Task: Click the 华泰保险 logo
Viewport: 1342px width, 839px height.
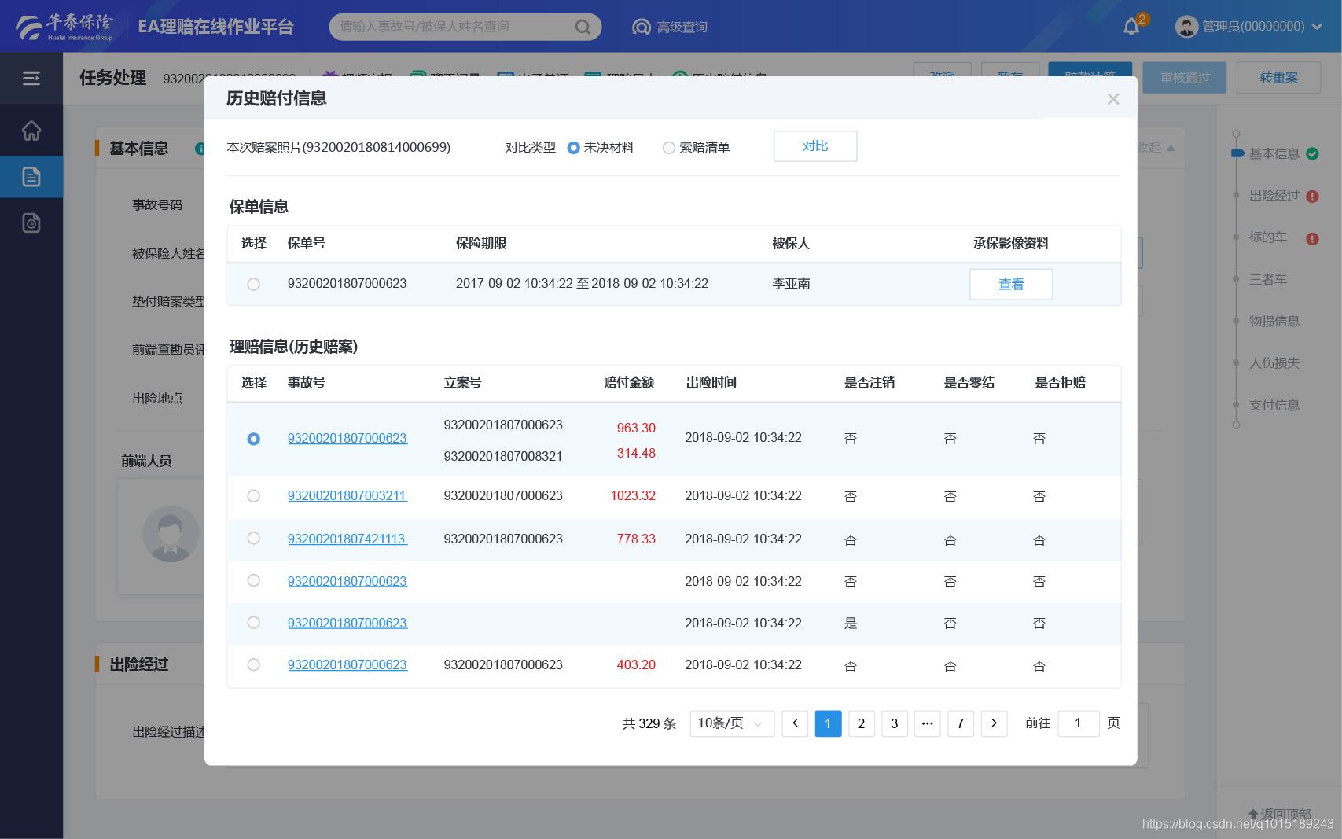Action: [64, 26]
